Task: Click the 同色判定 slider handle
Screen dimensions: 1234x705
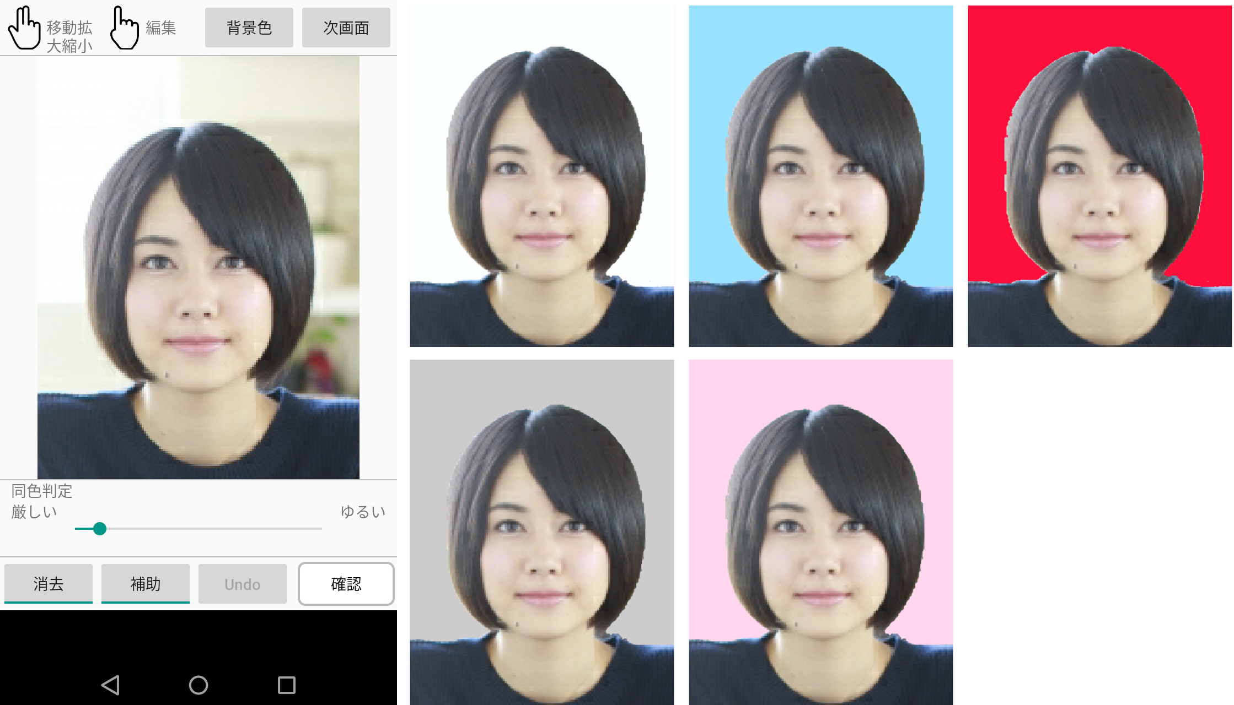Action: pyautogui.click(x=100, y=529)
